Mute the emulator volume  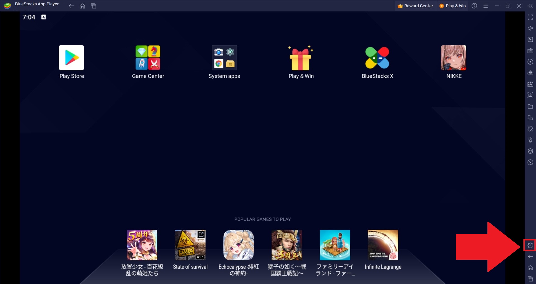(530, 28)
